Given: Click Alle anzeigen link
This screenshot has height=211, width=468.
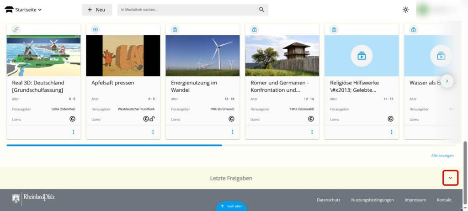Looking at the screenshot, I should point(442,155).
